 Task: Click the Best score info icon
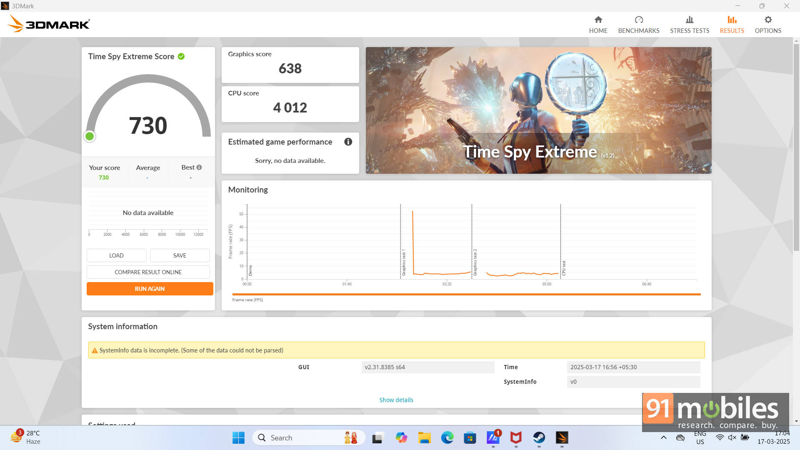pos(199,167)
